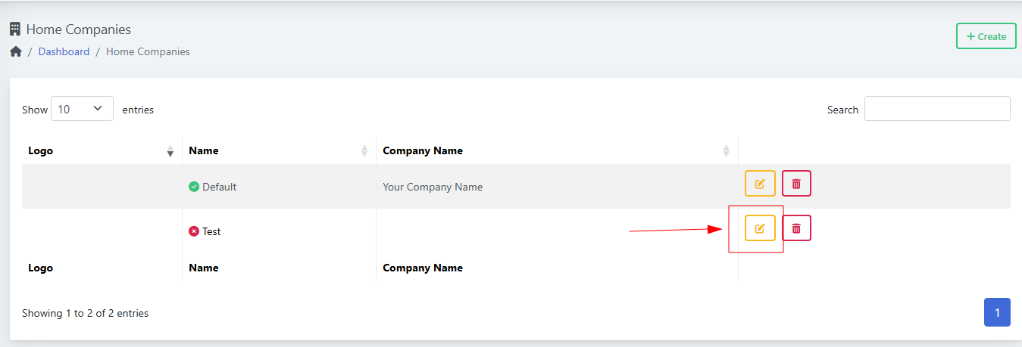Edit the Test company row
Screen dimensions: 1022x347
point(760,228)
